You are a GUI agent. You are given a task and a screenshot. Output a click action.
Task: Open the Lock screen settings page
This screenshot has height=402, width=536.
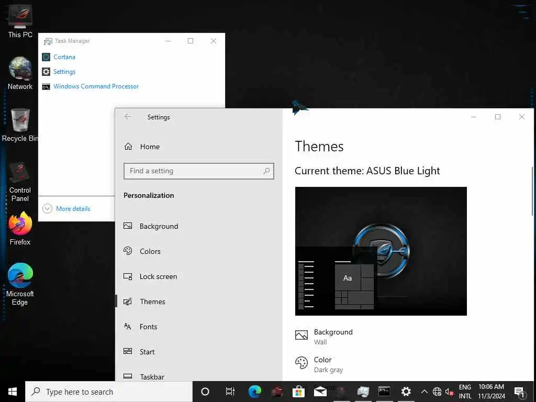coord(158,276)
